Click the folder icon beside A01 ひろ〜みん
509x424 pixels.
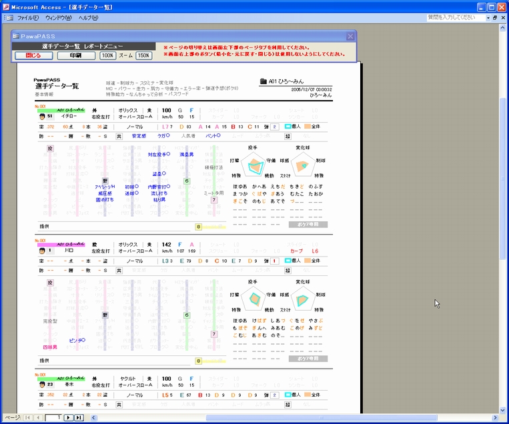pos(263,81)
